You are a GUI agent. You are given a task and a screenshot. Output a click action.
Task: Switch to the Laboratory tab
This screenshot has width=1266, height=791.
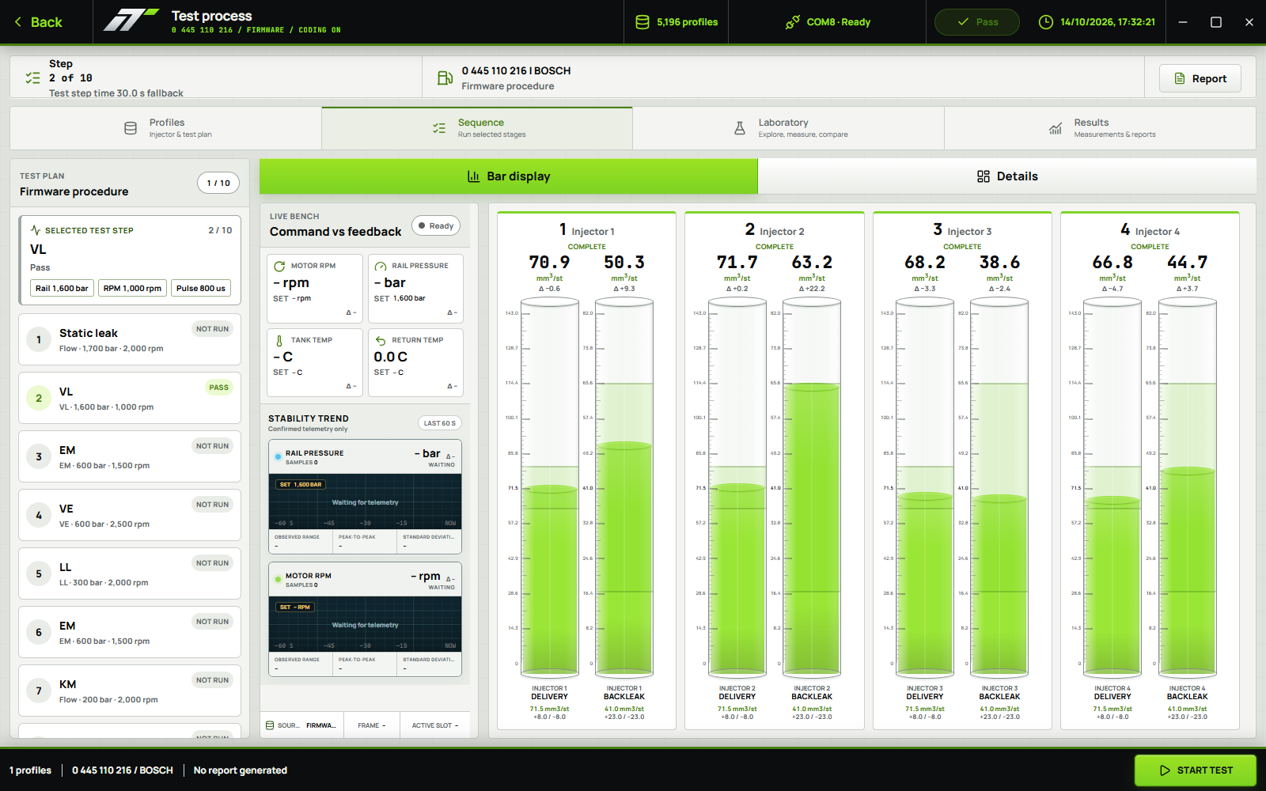[788, 128]
